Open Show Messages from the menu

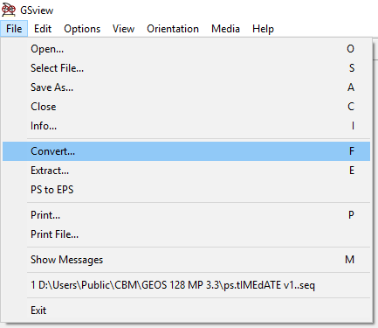tap(186, 260)
